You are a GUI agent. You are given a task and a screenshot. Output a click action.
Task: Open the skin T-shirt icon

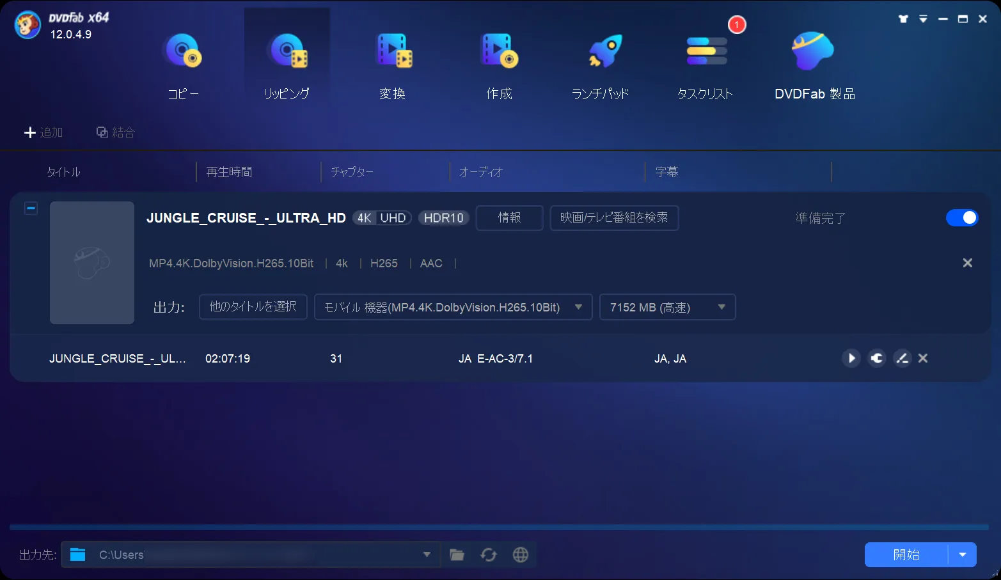[x=903, y=19]
